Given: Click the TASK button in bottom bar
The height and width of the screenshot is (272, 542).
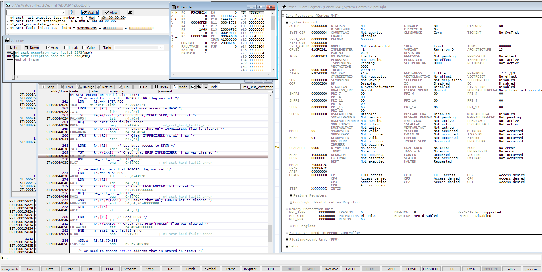Looking at the screenshot, I should point(471,269).
